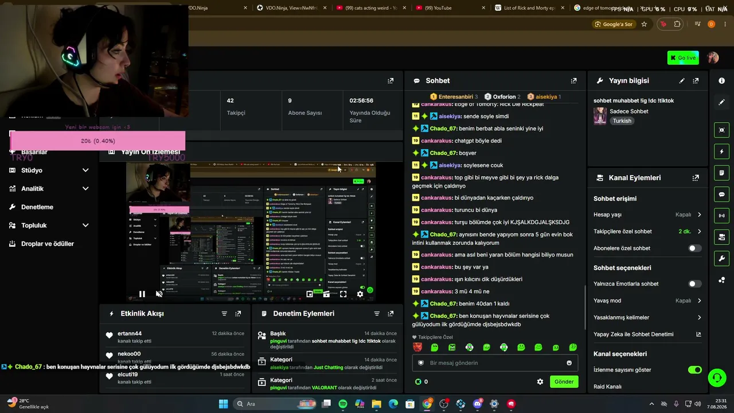
Task: Open the info icon in the right rail
Action: tap(721, 81)
